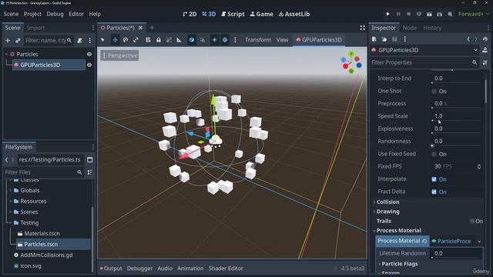493x277 pixels.
Task: Collapse the Particles root node tree
Action: [7, 55]
